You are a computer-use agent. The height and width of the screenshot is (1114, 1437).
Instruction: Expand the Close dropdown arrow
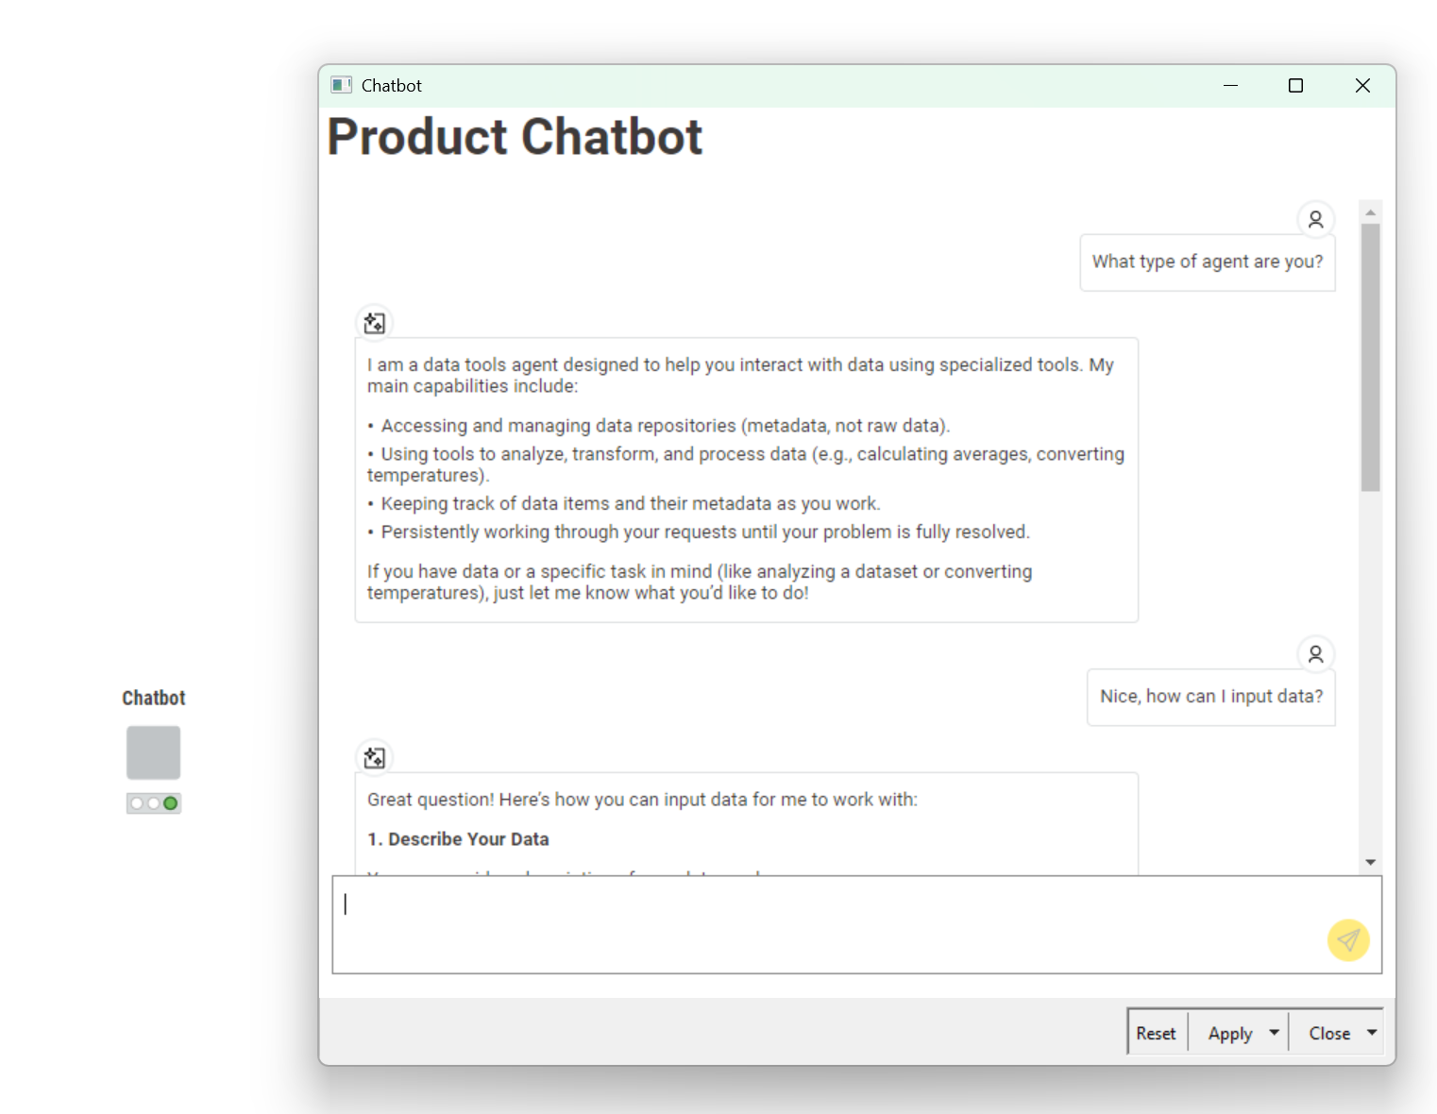1372,1033
